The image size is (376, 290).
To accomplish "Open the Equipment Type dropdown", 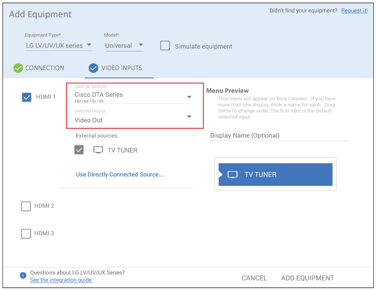I will pos(58,45).
